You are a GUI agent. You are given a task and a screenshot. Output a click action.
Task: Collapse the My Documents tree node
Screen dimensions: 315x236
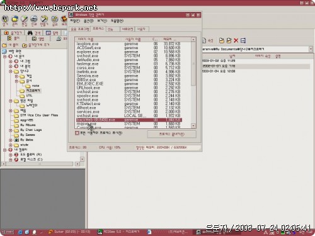(x=4, y=57)
